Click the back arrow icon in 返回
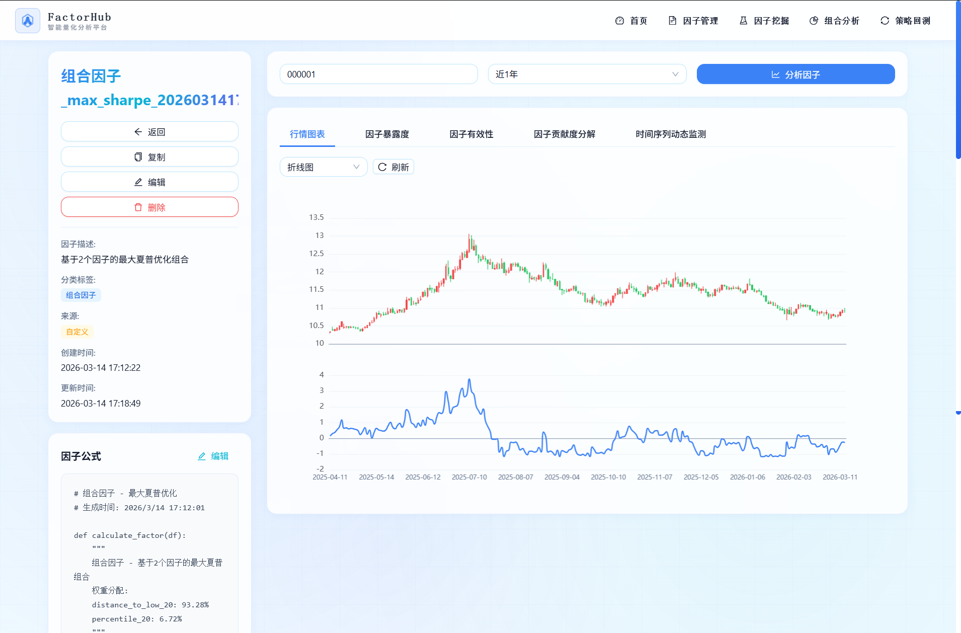 [x=138, y=132]
